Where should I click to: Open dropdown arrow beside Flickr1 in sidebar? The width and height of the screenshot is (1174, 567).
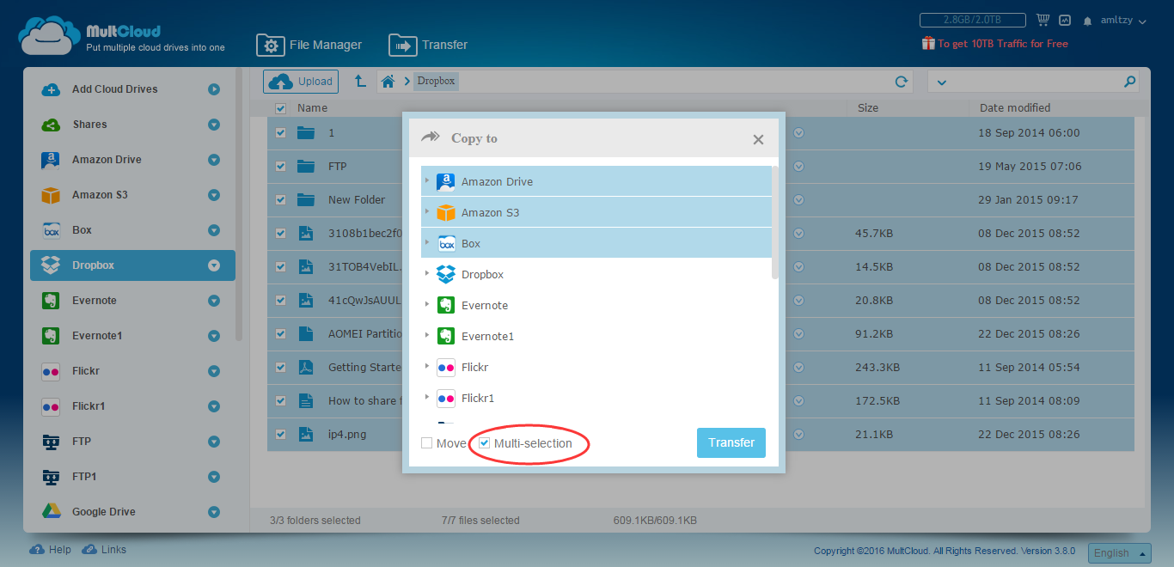(x=214, y=406)
